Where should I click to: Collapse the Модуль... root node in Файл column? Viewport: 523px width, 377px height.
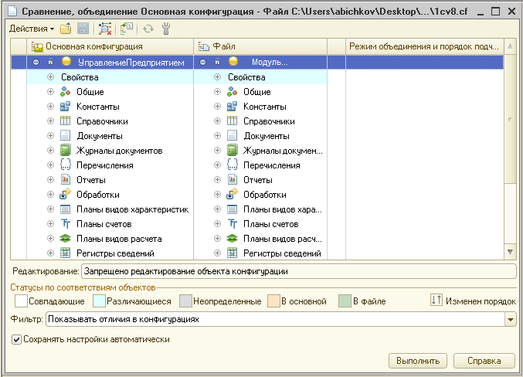[202, 62]
